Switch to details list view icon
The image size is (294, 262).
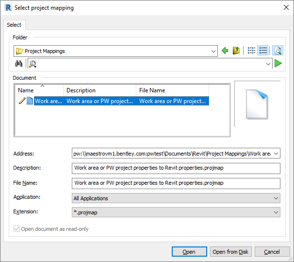(263, 51)
